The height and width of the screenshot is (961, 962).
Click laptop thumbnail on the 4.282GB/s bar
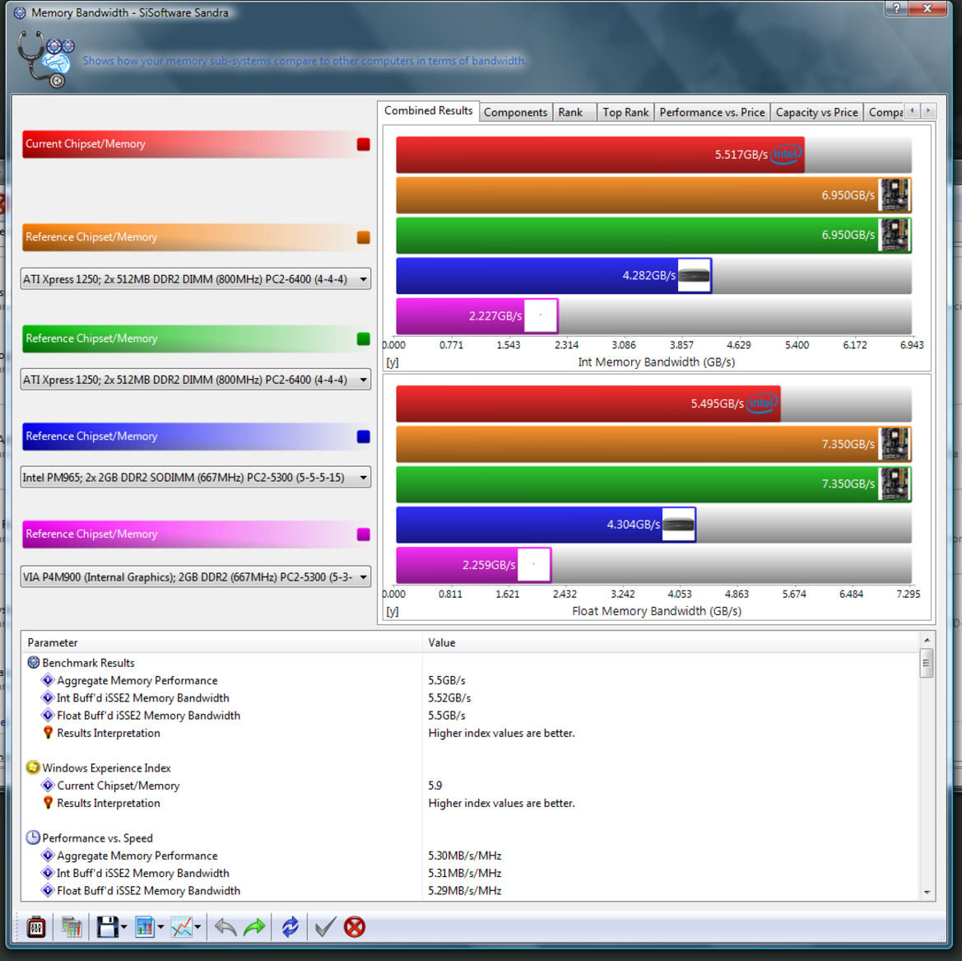695,276
